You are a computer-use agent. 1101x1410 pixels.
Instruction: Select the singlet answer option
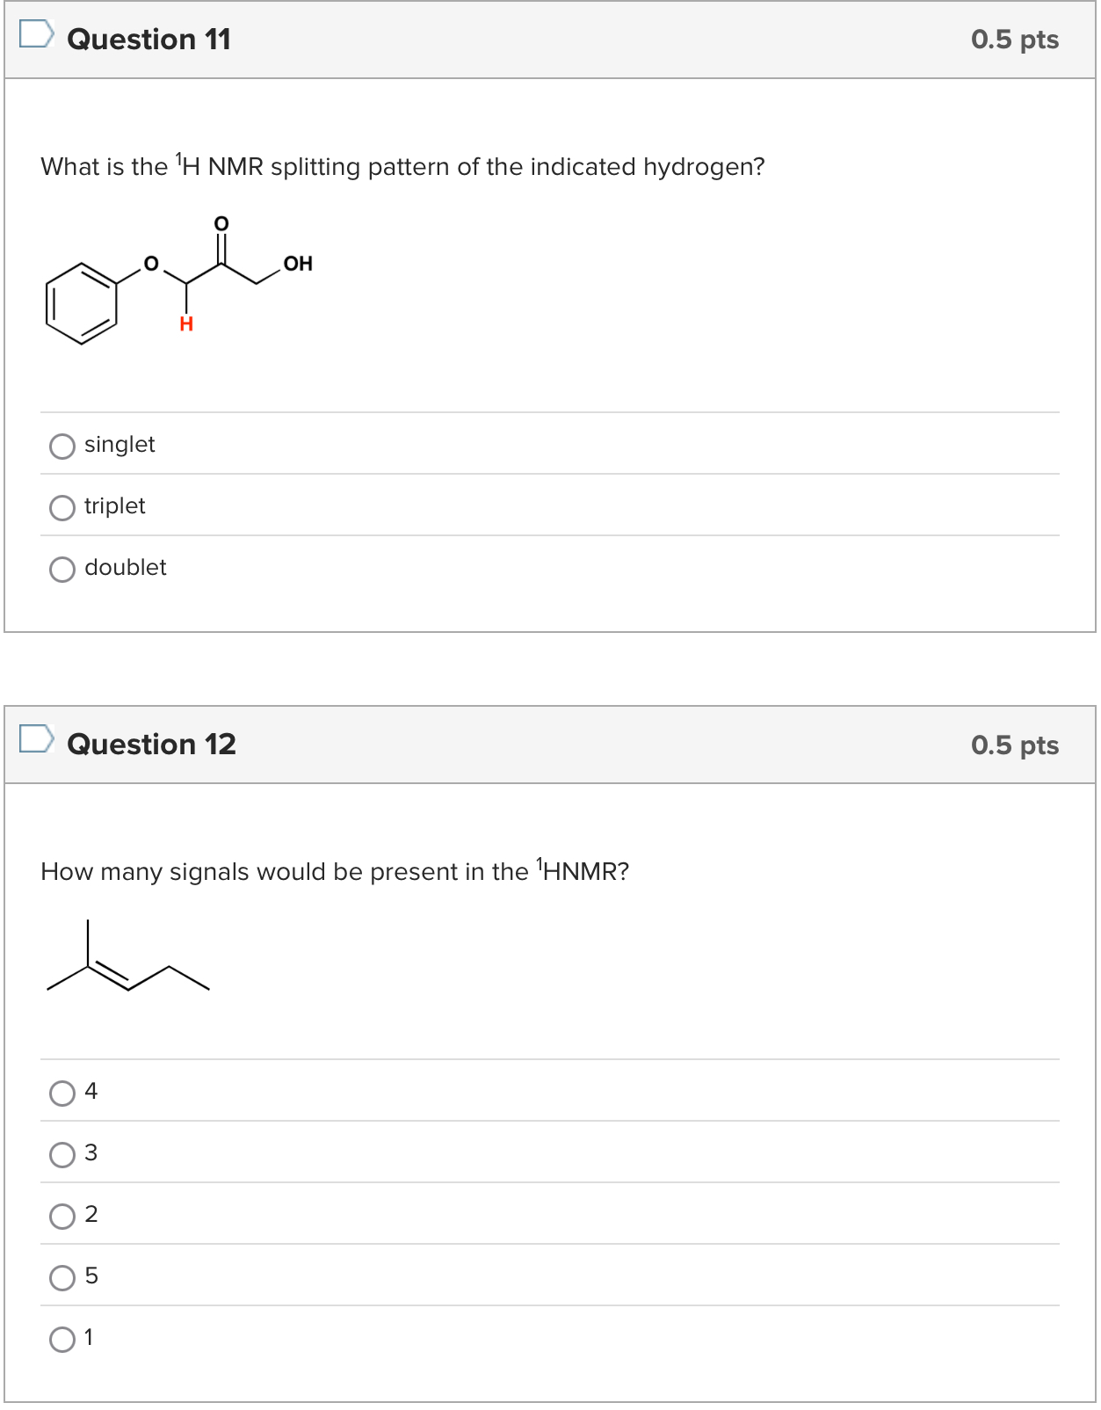pos(62,447)
